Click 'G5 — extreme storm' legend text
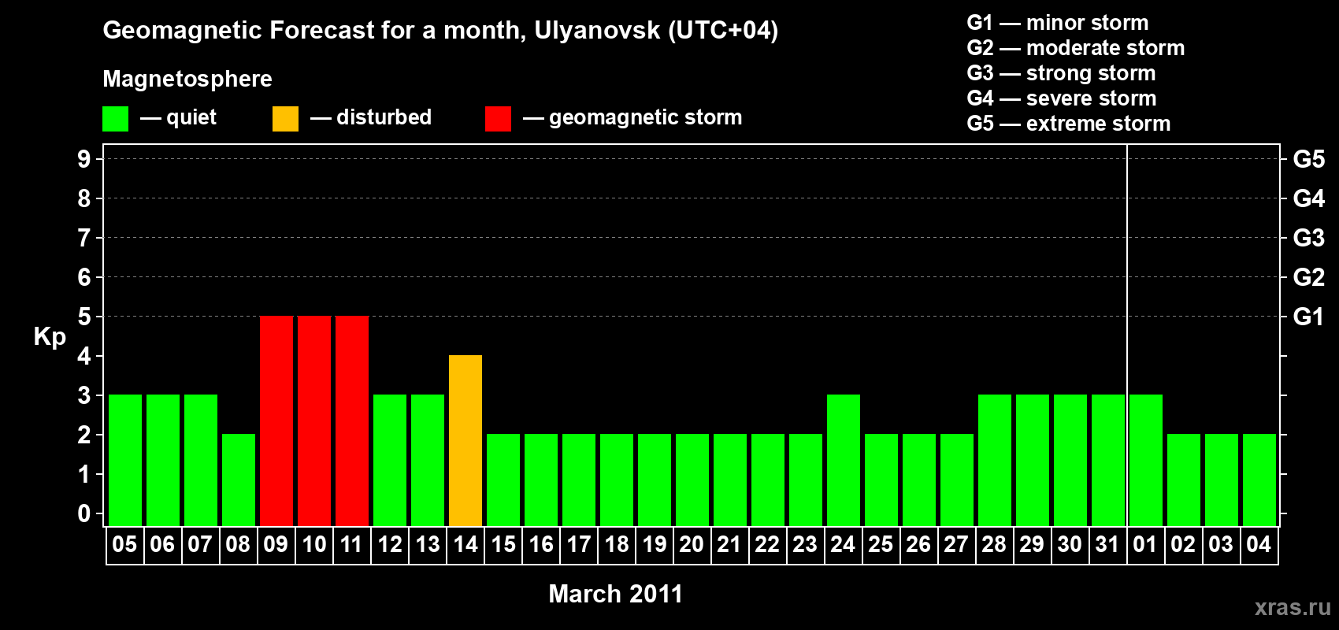Viewport: 1339px width, 630px height. [x=1069, y=124]
